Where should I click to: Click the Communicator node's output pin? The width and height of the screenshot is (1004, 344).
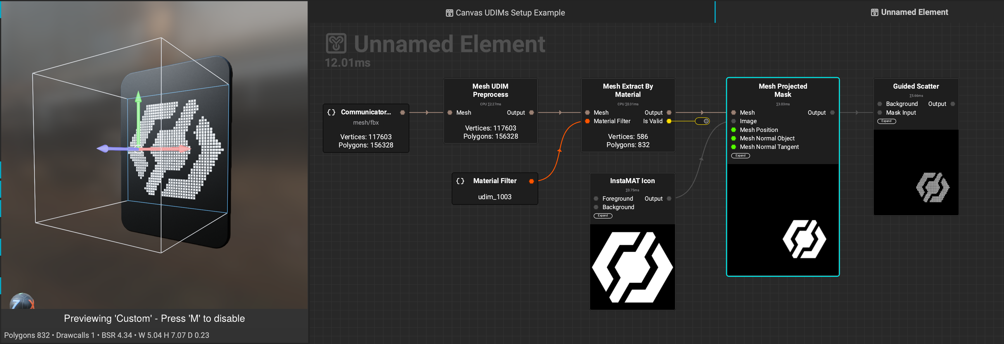(403, 112)
